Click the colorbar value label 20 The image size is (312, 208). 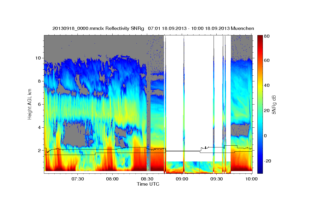[267, 110]
